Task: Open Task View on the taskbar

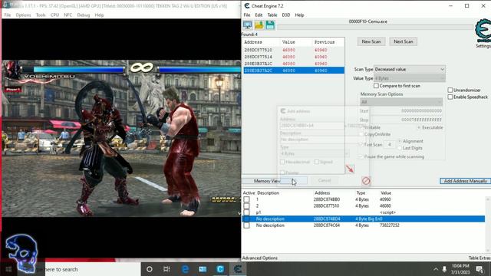Action: [166, 269]
